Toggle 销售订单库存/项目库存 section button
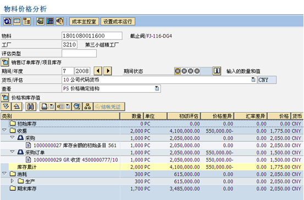Screen dimensions: 304x200 5,62
